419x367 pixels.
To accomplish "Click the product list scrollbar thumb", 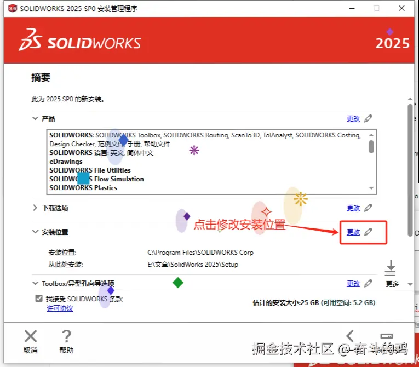I will point(371,147).
